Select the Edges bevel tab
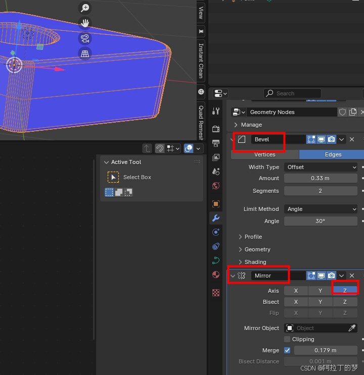 pos(333,154)
